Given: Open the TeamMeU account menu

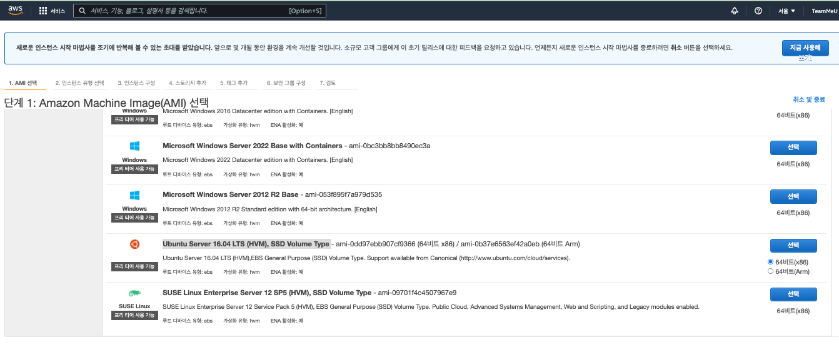Looking at the screenshot, I should [825, 11].
